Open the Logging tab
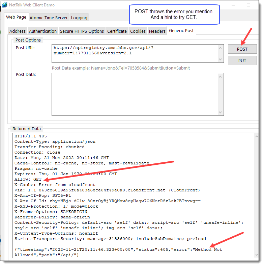This screenshot has height=266, width=264. coord(79,18)
